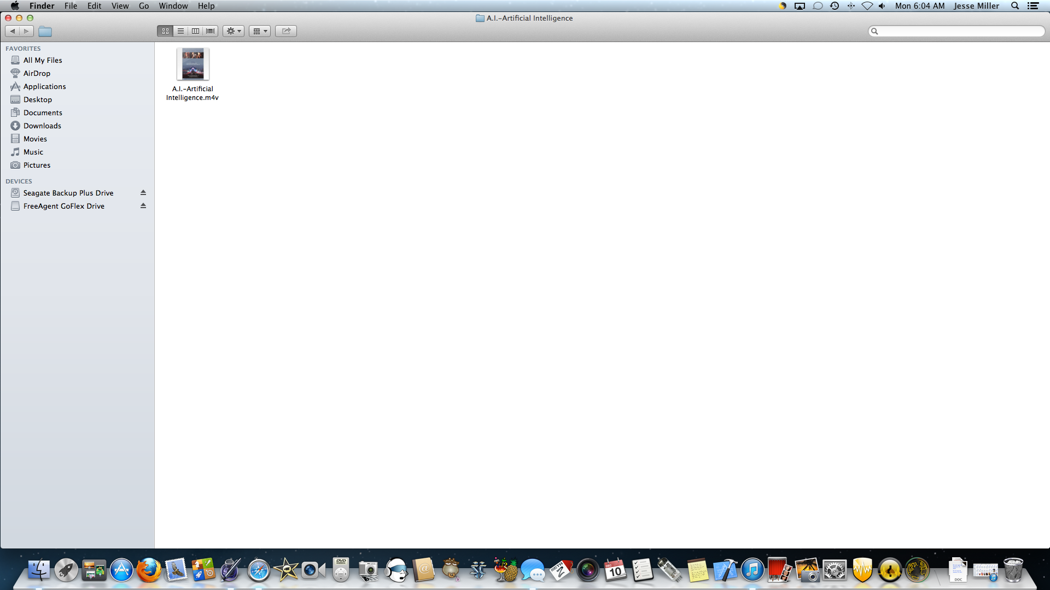
Task: Launch Firefox from Dock
Action: [149, 570]
